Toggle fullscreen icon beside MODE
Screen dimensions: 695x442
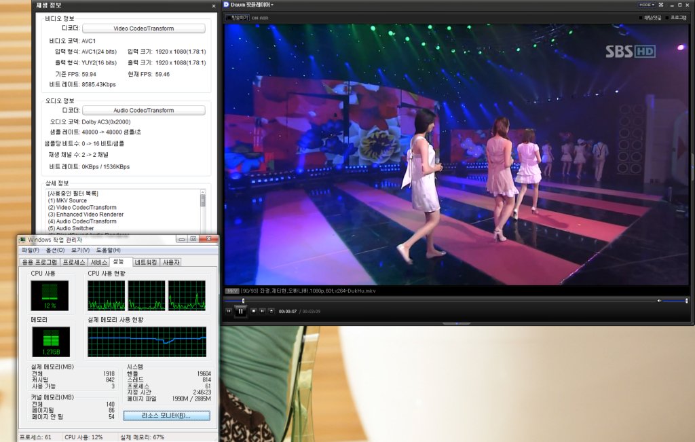coord(661,5)
